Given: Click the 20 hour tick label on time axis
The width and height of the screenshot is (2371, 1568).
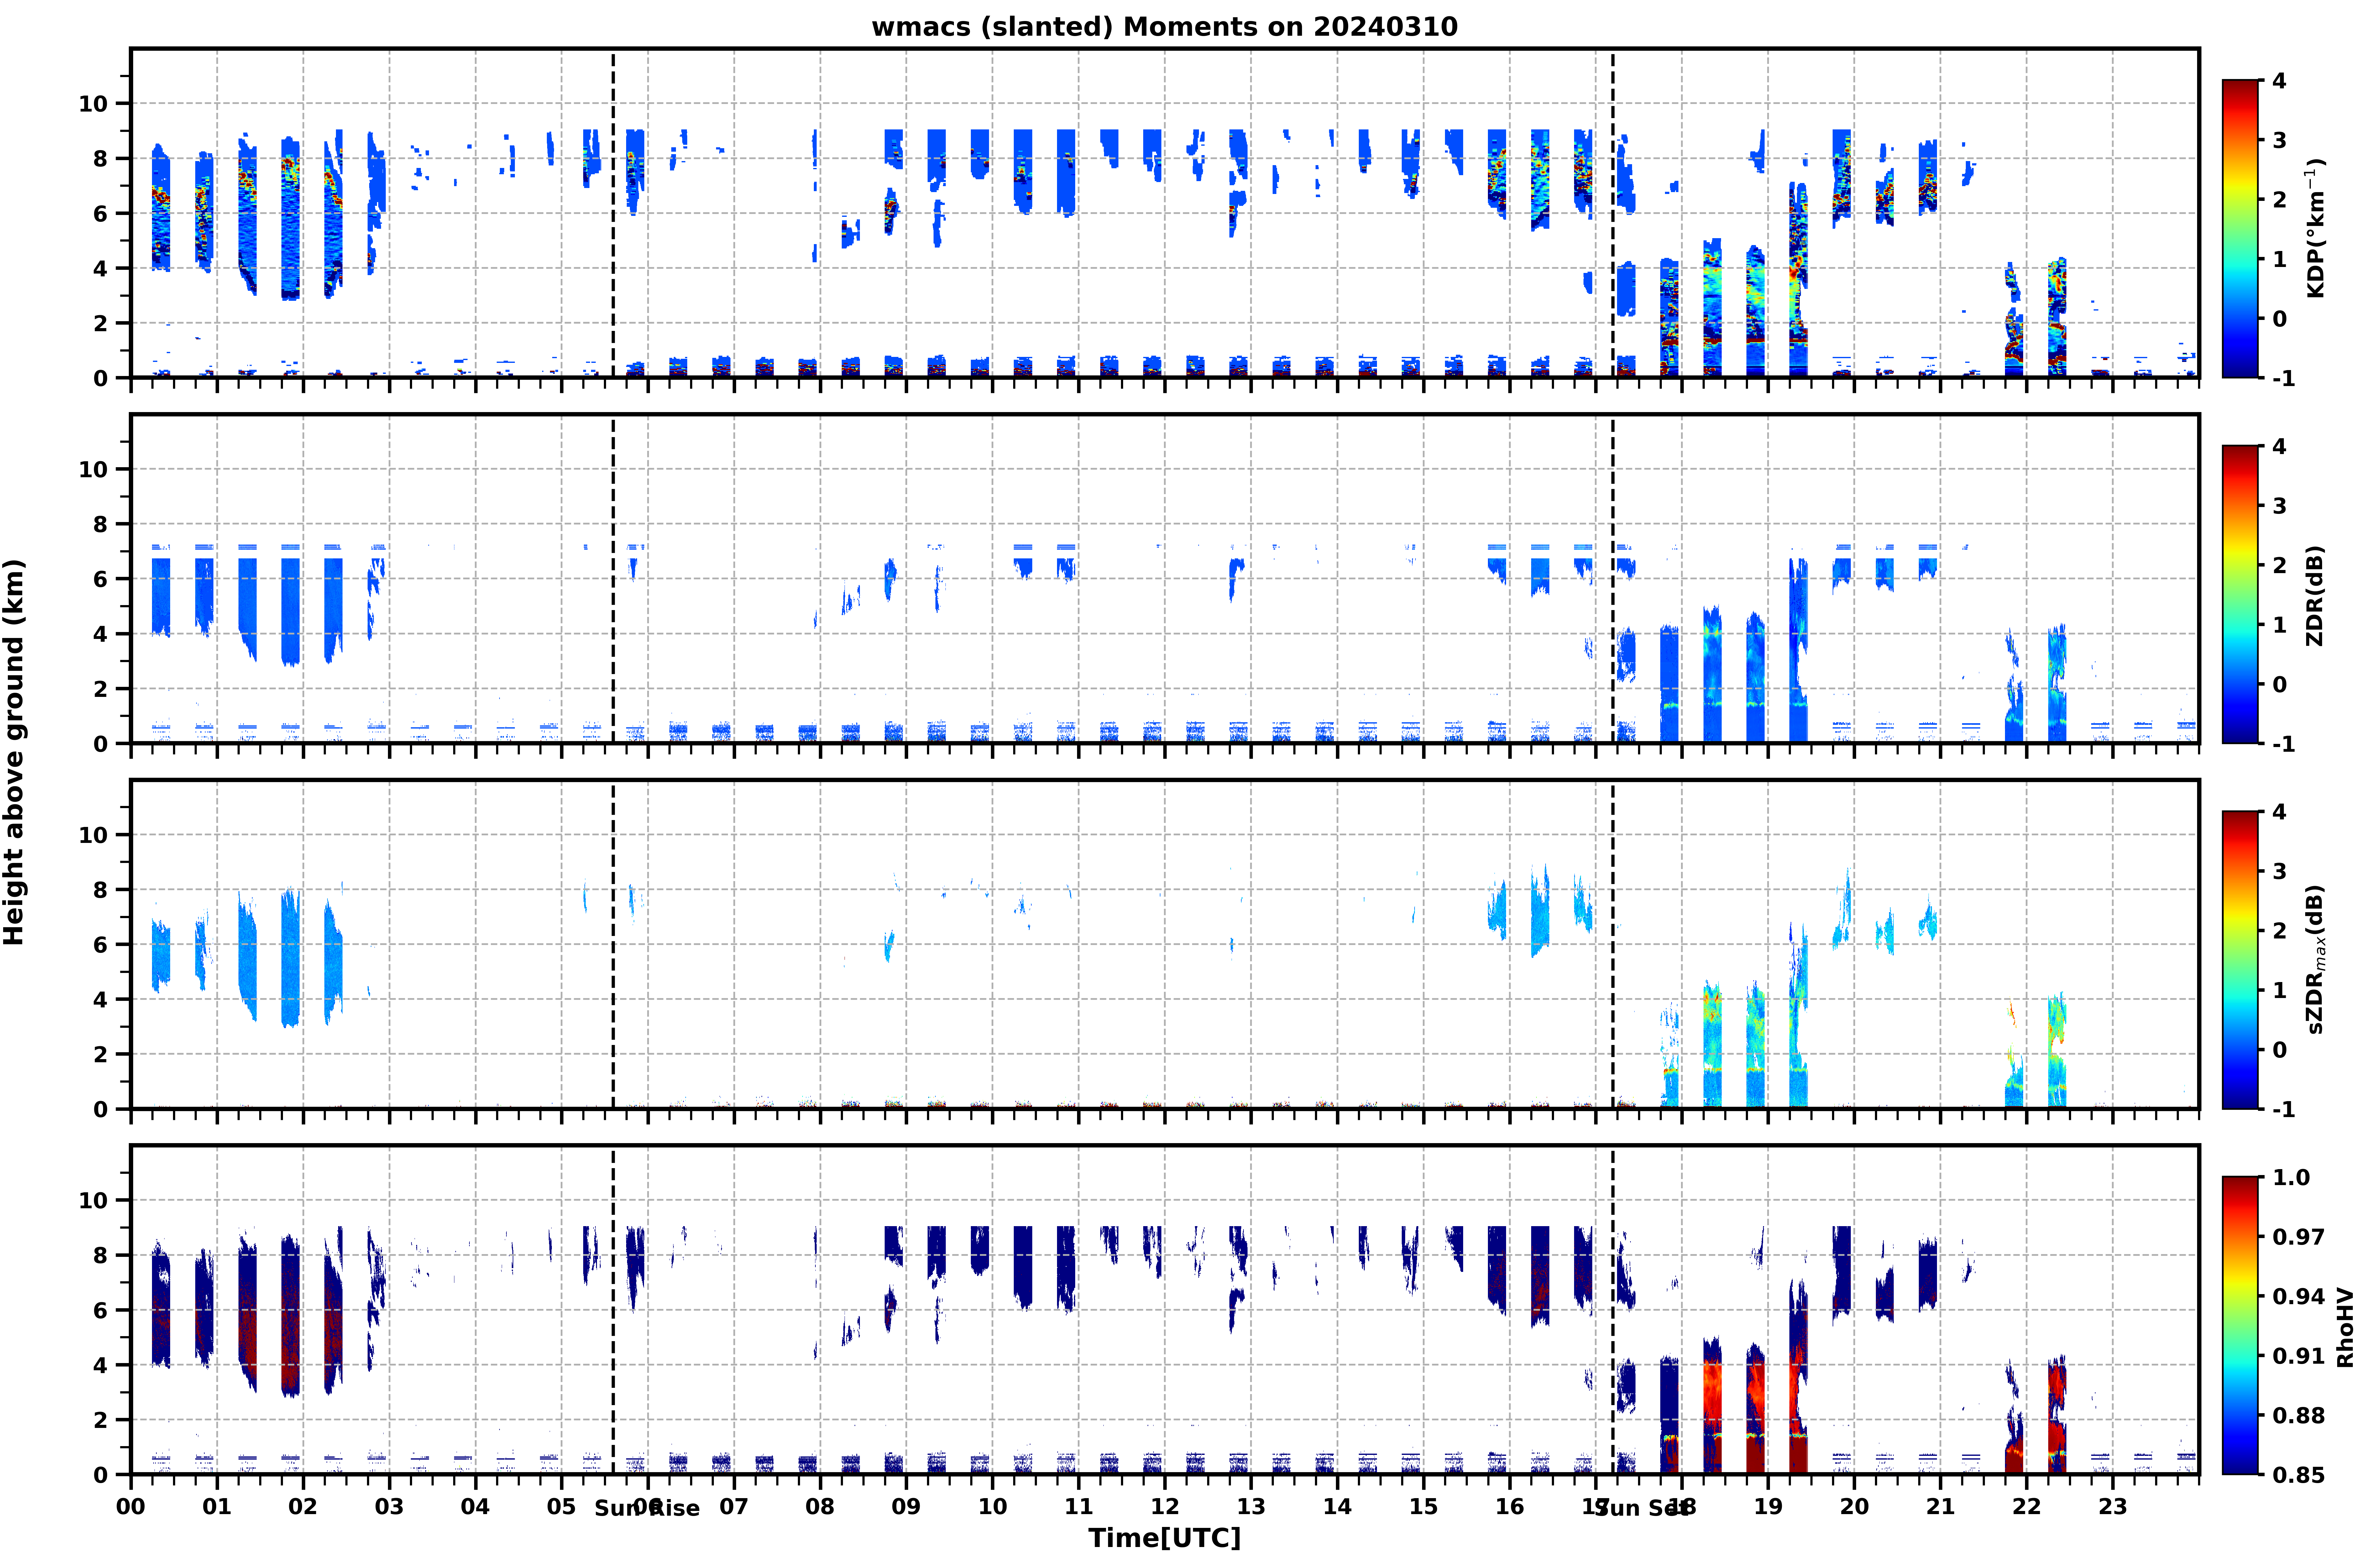Looking at the screenshot, I should (x=1854, y=1506).
